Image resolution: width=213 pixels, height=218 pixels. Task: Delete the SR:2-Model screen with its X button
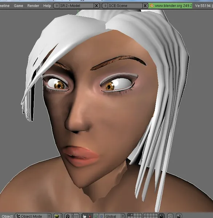pyautogui.click(x=97, y=6)
